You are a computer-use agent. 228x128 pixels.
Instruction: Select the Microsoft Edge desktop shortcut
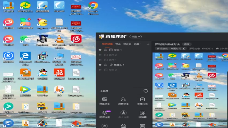point(25,59)
